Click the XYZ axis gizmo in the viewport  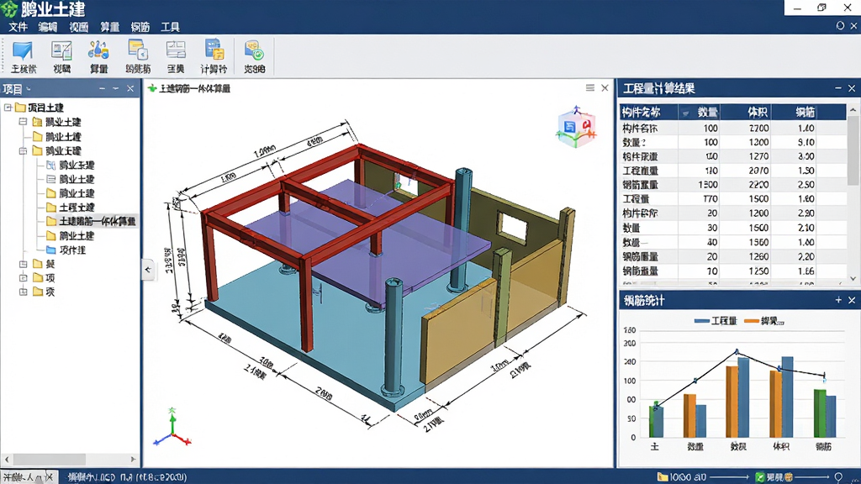(x=172, y=429)
